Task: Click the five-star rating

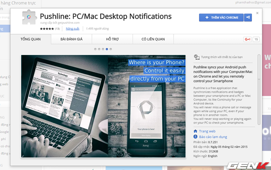Action: pyautogui.click(x=47, y=29)
